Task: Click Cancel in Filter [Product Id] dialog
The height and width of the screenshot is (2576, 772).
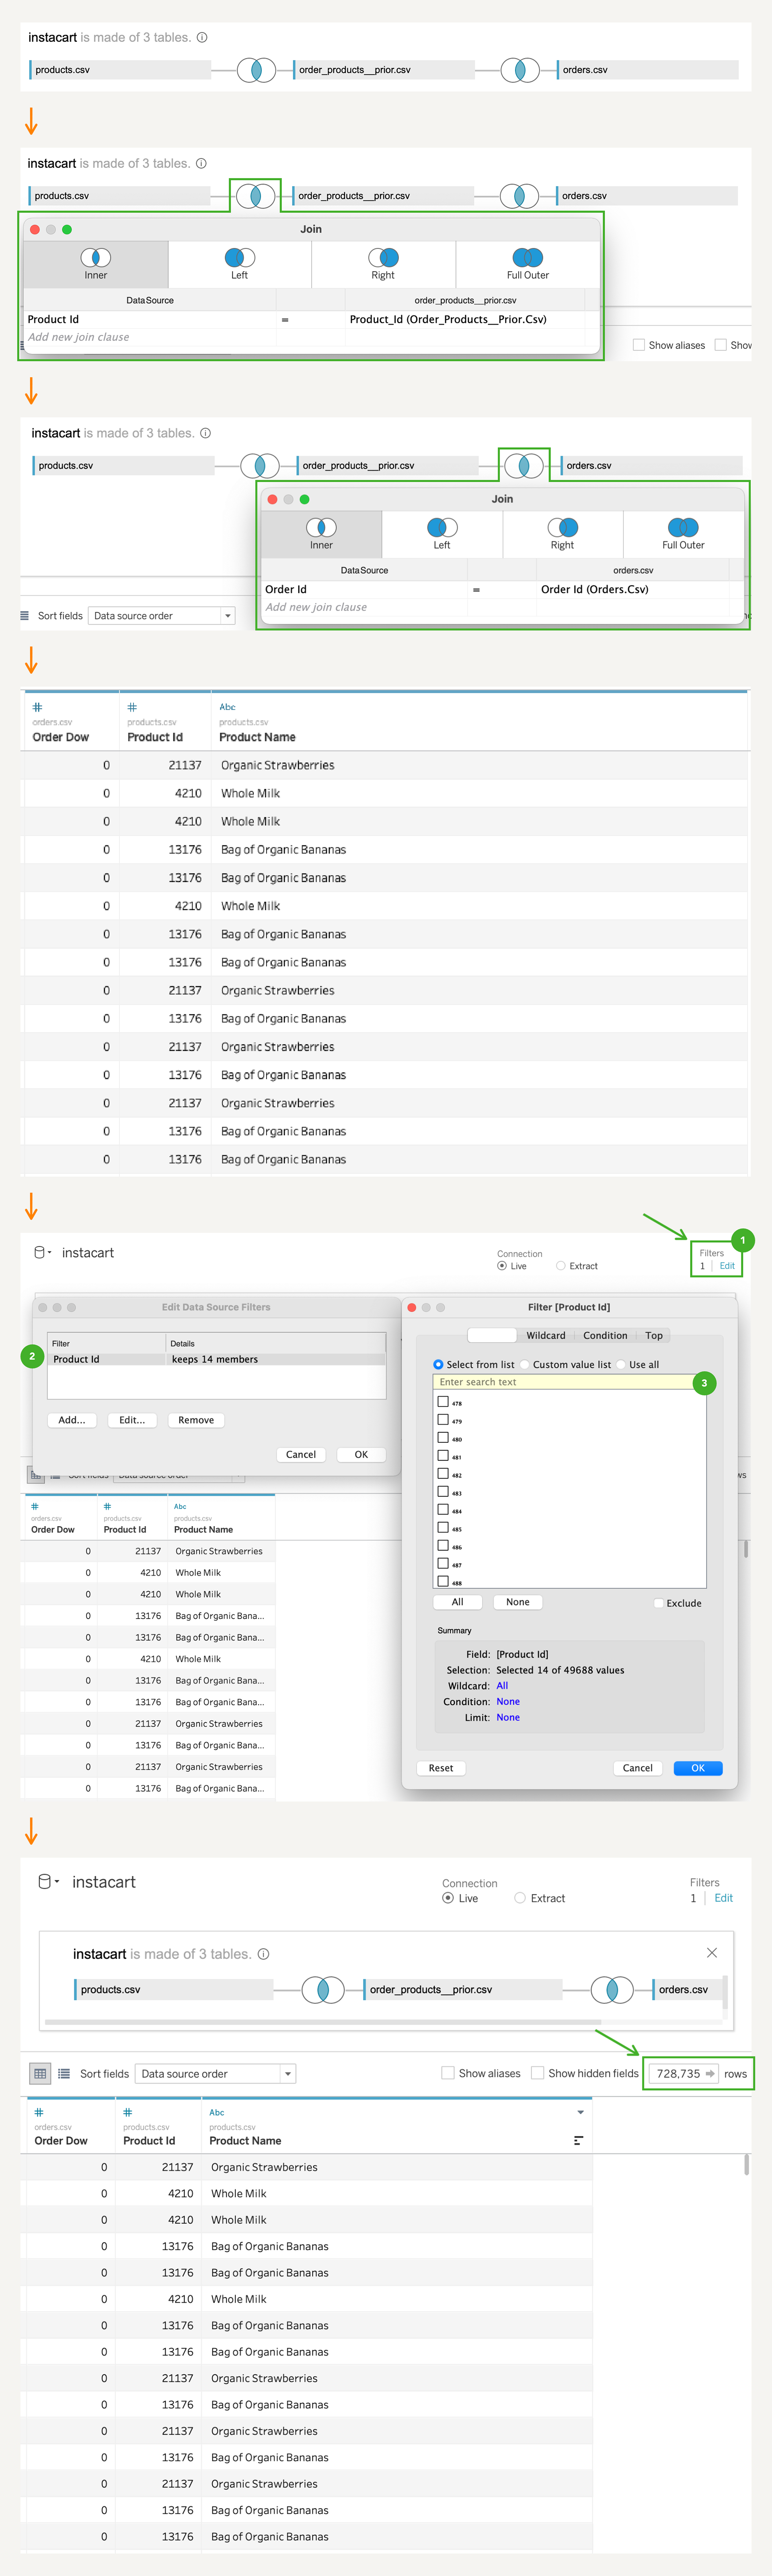Action: tap(637, 1768)
